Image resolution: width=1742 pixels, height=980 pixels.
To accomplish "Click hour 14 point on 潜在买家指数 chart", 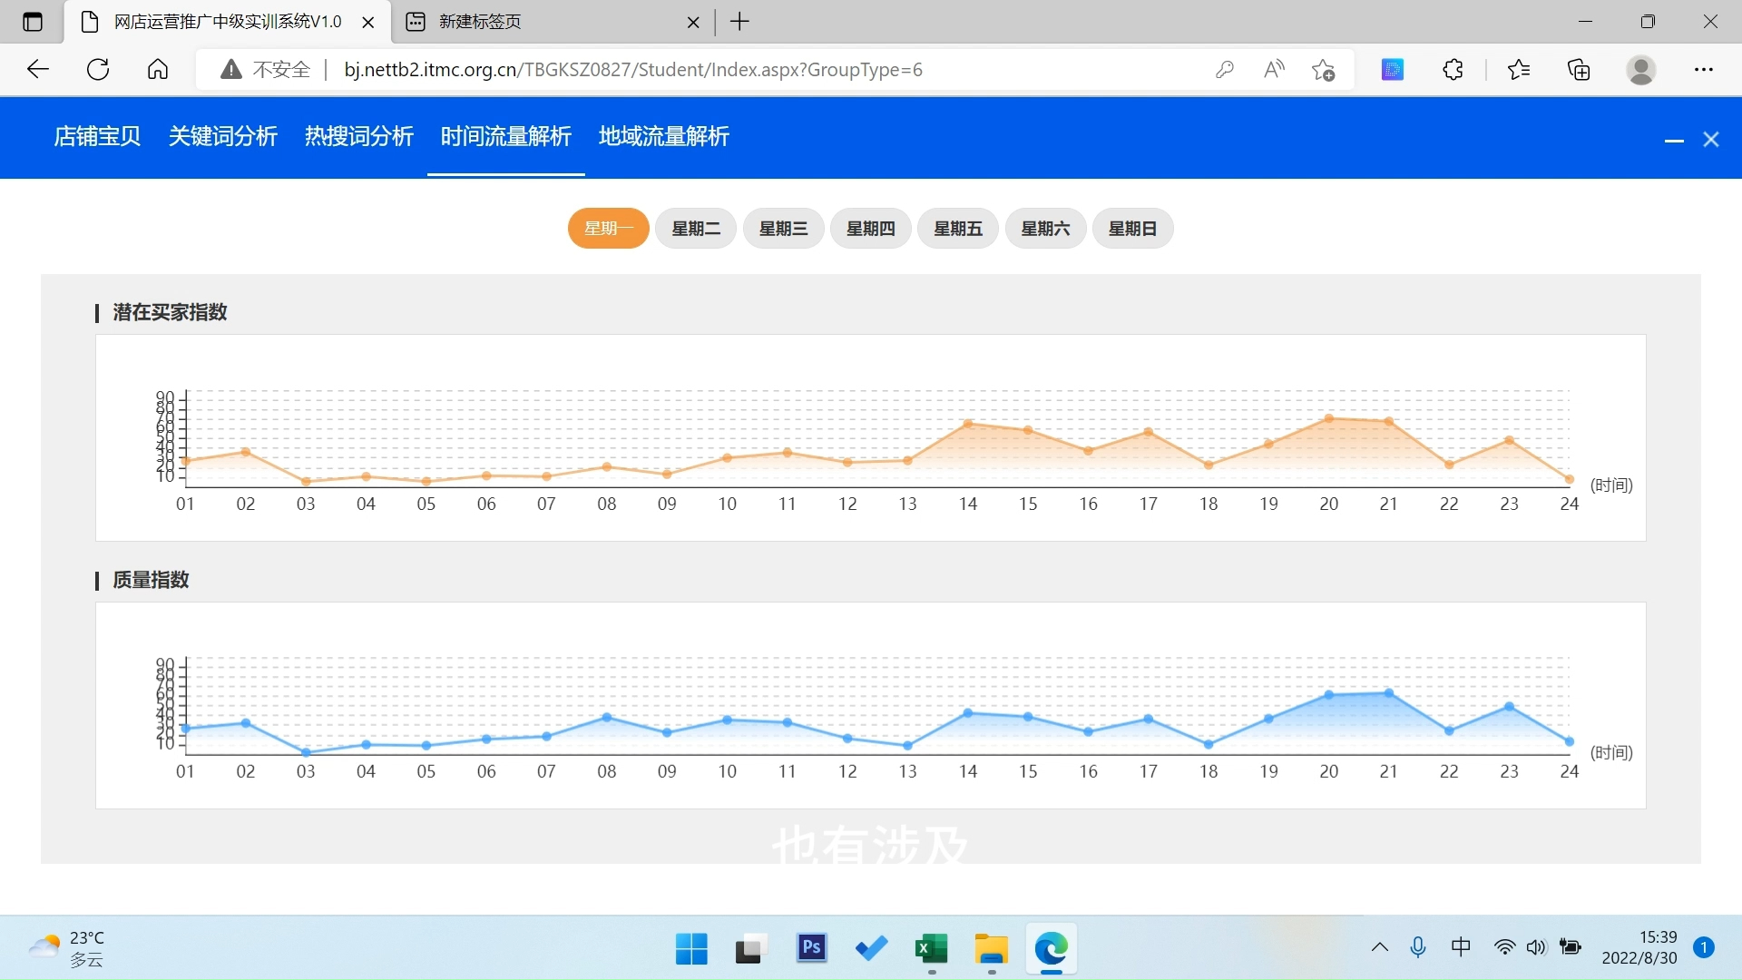I will click(x=968, y=424).
